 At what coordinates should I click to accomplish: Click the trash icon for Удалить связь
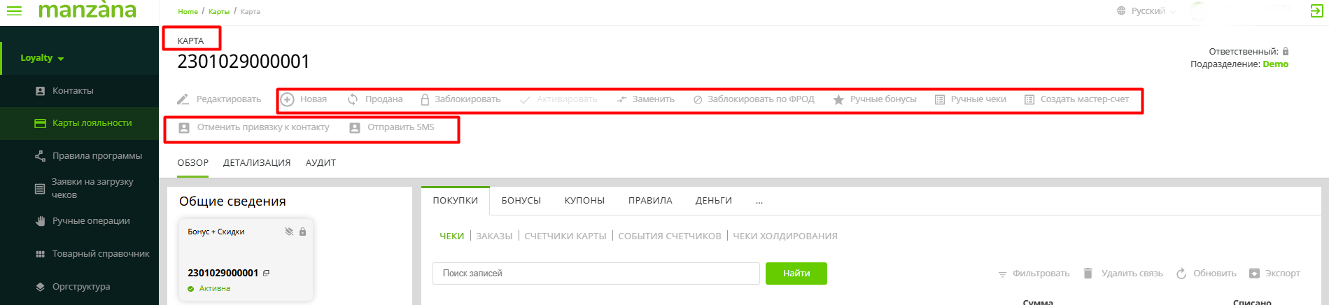[1088, 274]
